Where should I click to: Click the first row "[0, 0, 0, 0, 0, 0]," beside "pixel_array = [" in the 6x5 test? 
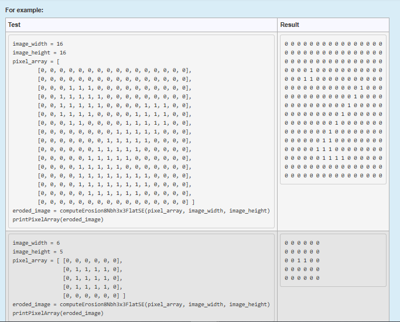93,261
